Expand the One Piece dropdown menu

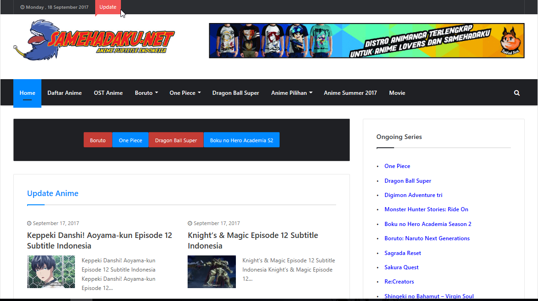[185, 93]
